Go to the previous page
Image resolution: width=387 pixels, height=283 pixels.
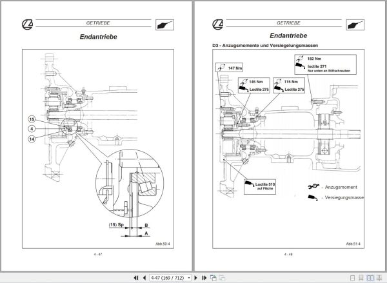144,278
